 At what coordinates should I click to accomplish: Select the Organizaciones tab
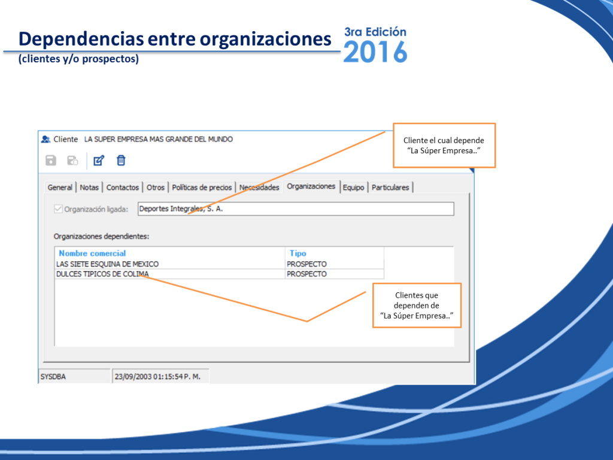(311, 186)
